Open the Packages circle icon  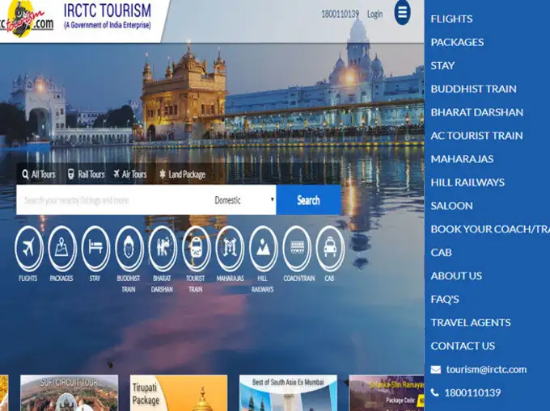click(x=61, y=247)
